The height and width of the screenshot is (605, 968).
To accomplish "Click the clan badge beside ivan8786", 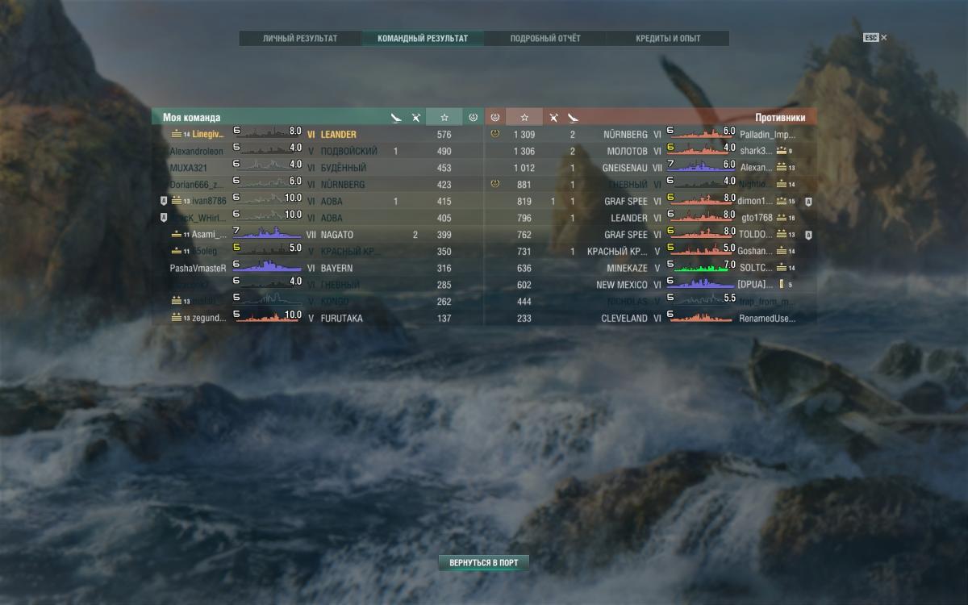I will click(163, 201).
